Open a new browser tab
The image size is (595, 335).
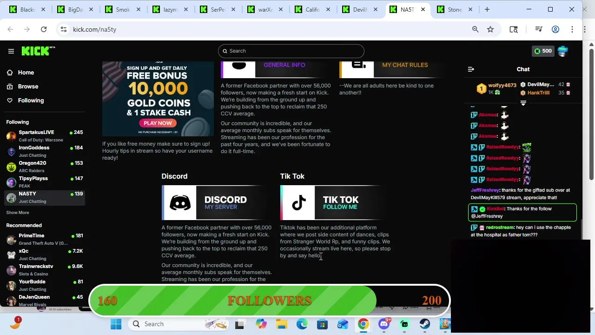pos(487,9)
